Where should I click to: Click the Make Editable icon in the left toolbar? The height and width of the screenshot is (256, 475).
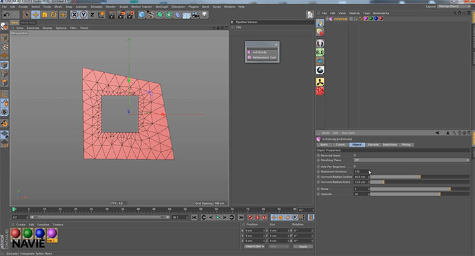click(4, 26)
